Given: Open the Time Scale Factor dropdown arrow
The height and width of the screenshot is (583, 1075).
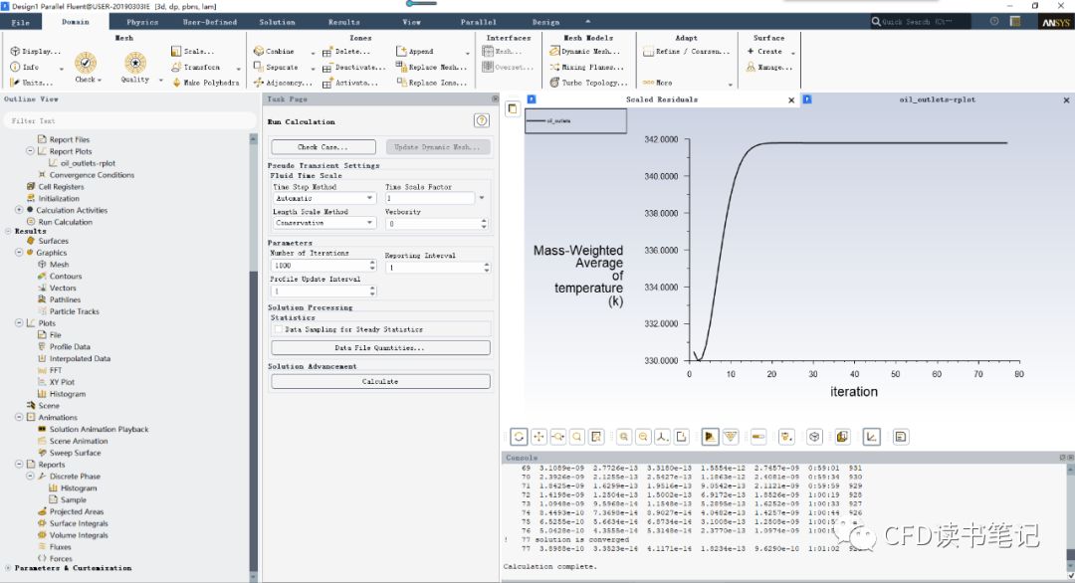Looking at the screenshot, I should coord(482,198).
